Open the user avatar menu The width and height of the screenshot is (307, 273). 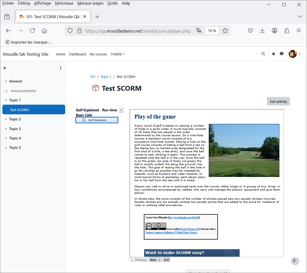point(295,54)
